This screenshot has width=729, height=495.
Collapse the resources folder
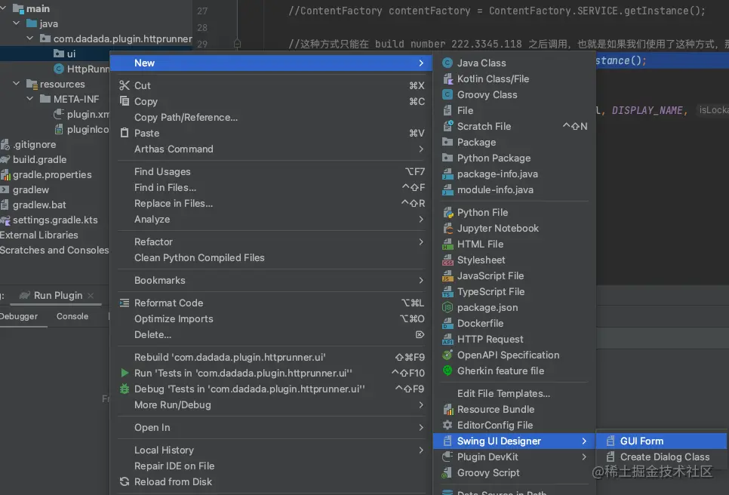tap(17, 85)
